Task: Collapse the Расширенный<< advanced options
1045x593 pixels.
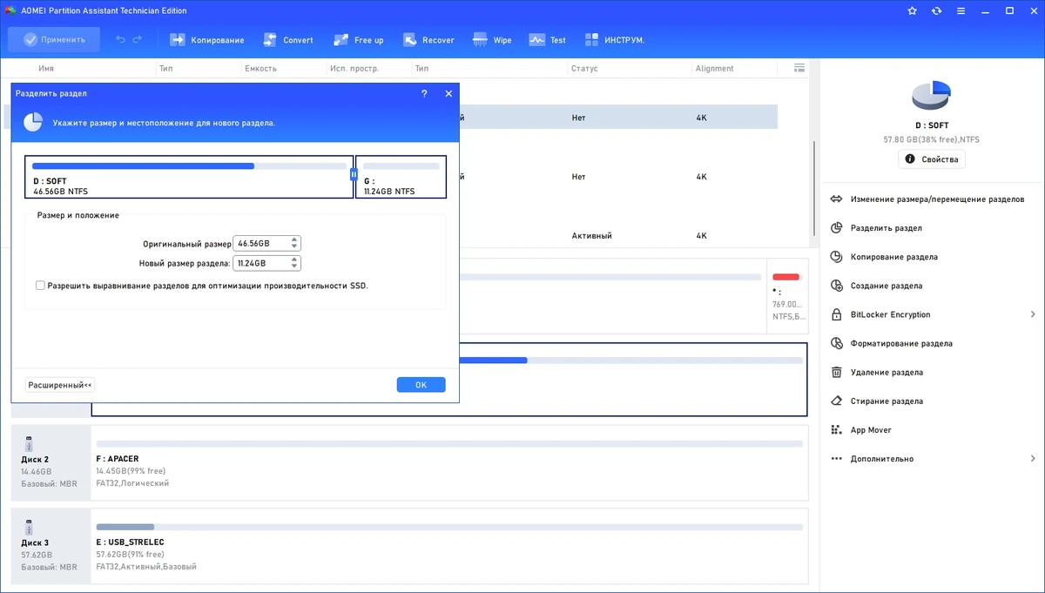Action: tap(60, 385)
